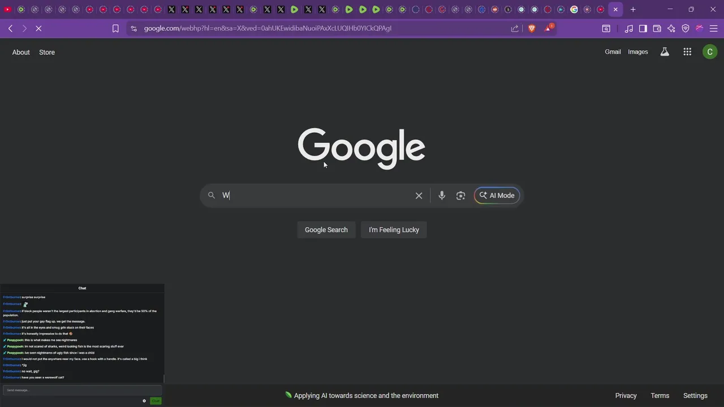Open the Brave Rewards triangle icon

click(x=548, y=28)
